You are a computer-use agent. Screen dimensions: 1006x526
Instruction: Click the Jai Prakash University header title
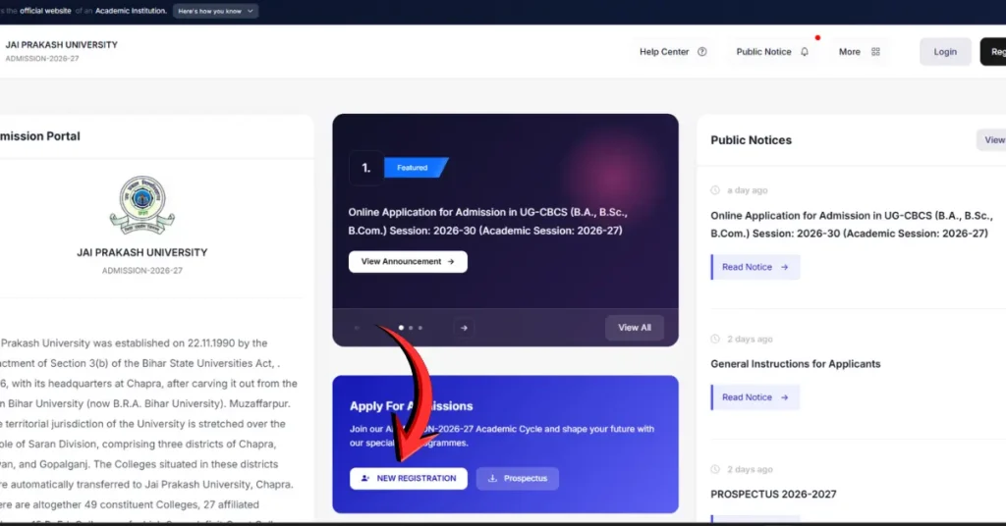pyautogui.click(x=62, y=45)
